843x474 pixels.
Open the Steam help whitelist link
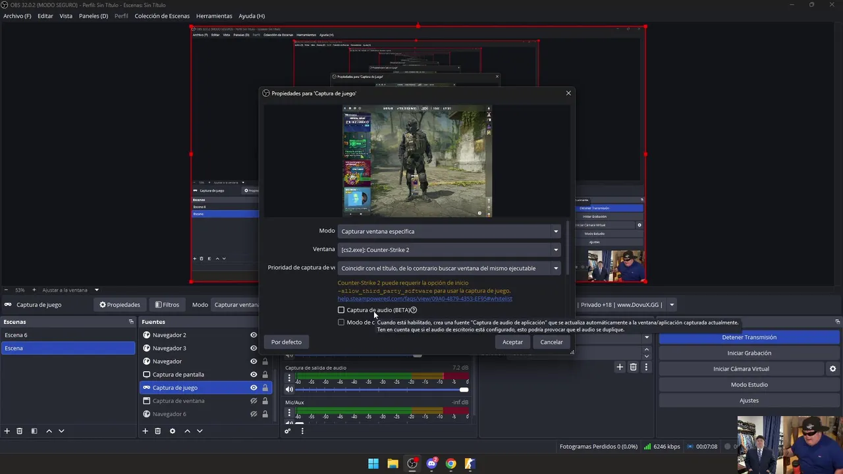(x=425, y=298)
